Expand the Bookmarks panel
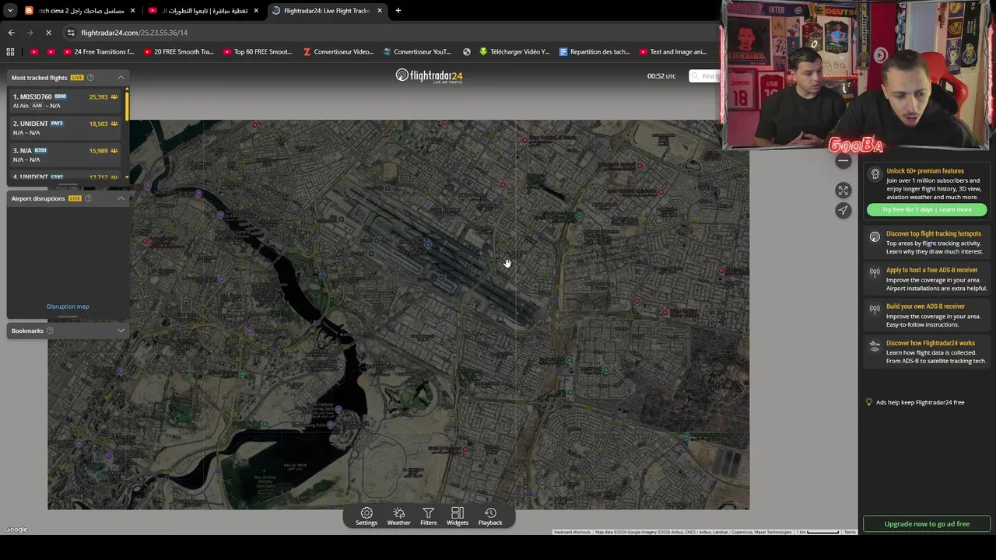This screenshot has height=560, width=996. [121, 331]
